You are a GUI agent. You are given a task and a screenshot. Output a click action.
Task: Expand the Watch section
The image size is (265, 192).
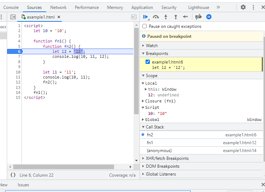143,46
